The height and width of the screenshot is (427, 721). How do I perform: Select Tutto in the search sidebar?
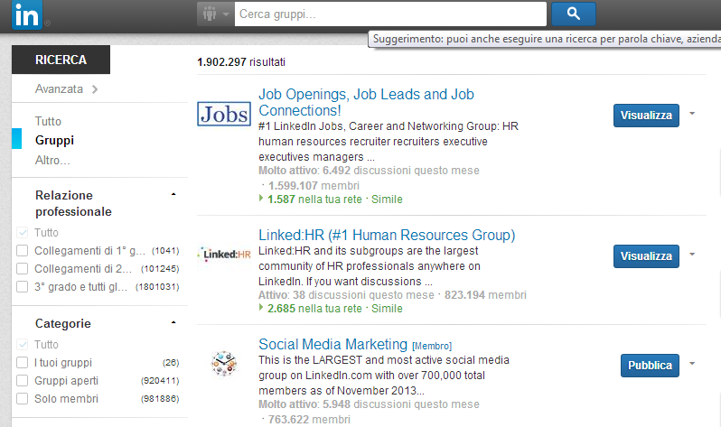[48, 121]
